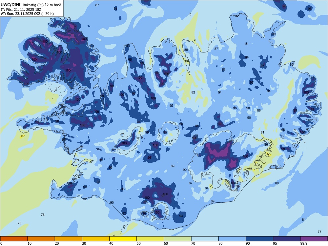Click the legend label '70'
328x246 pixels.
193,243
